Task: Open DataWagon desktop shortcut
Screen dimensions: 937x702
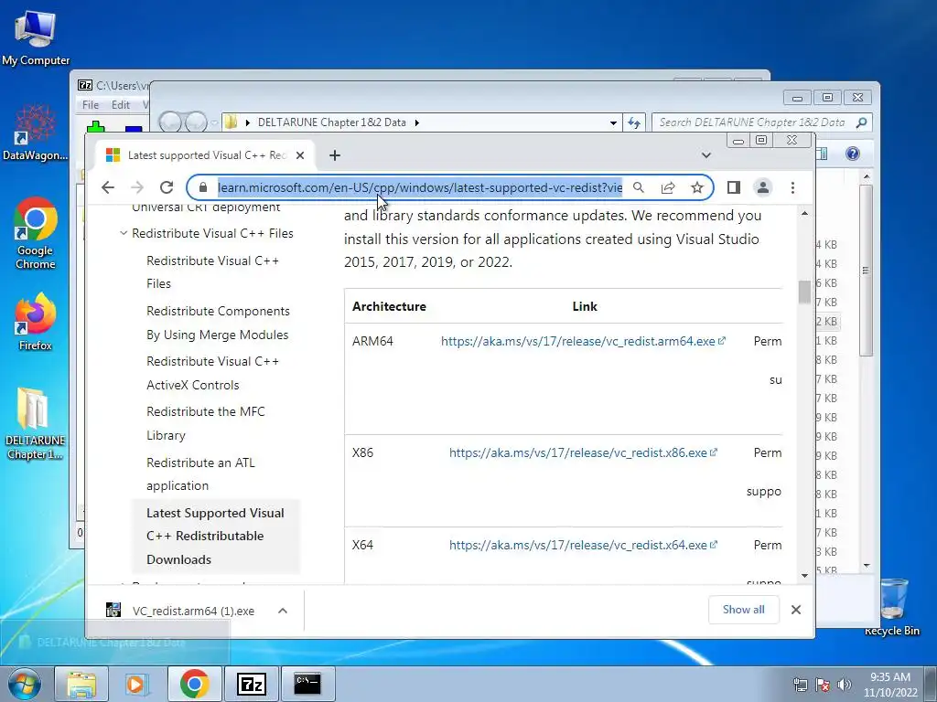Action: [36, 133]
